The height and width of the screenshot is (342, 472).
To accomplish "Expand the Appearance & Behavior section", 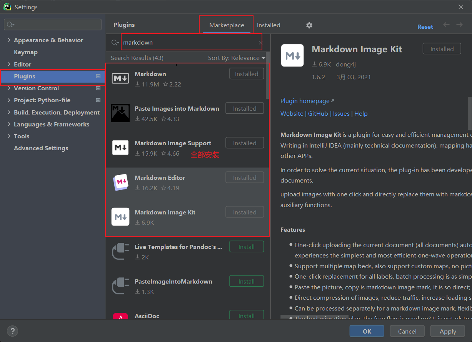I will pos(9,40).
